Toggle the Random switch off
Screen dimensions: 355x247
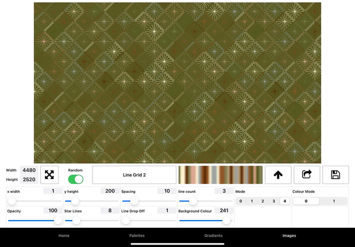(75, 179)
